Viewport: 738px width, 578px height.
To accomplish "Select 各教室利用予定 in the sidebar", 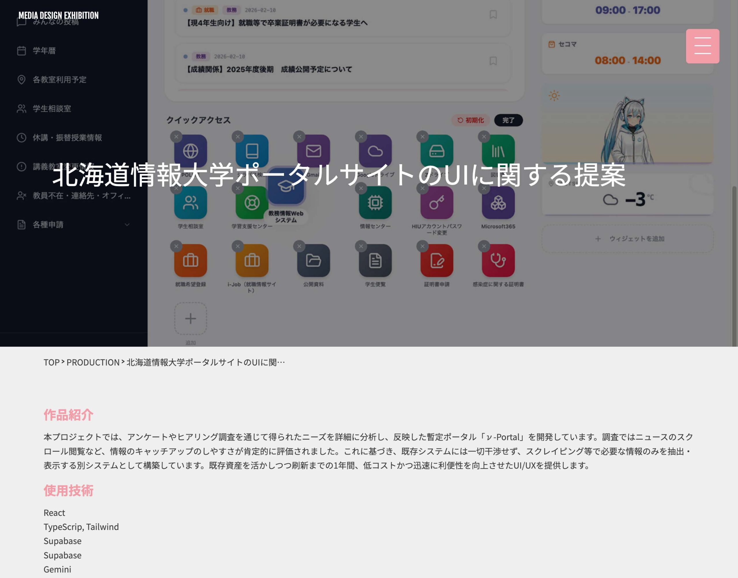I will 59,80.
